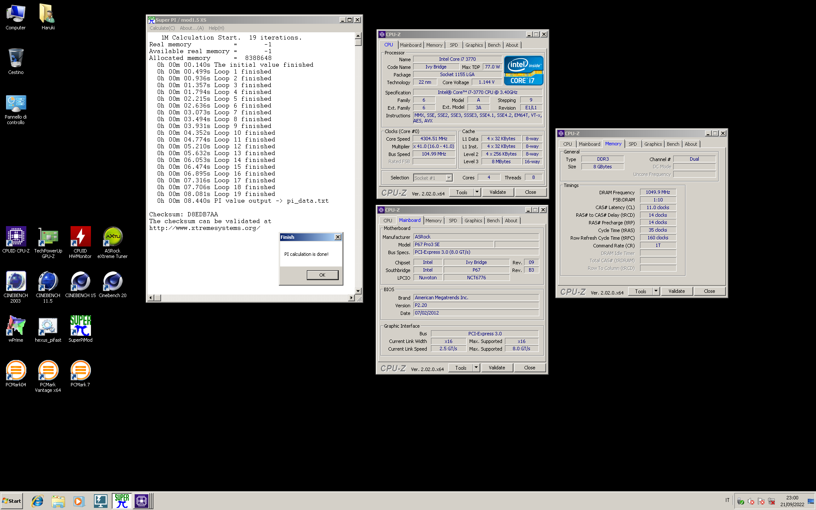Launch CPUID CPU-Z desktop shortcut
Screen dimensions: 816x510
coord(16,240)
